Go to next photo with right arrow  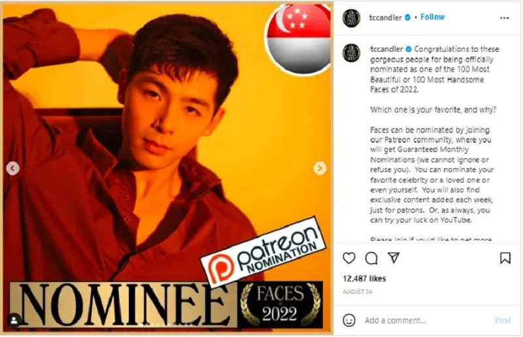[320, 168]
